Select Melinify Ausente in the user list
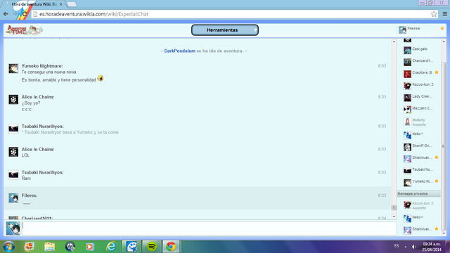 [x=420, y=122]
